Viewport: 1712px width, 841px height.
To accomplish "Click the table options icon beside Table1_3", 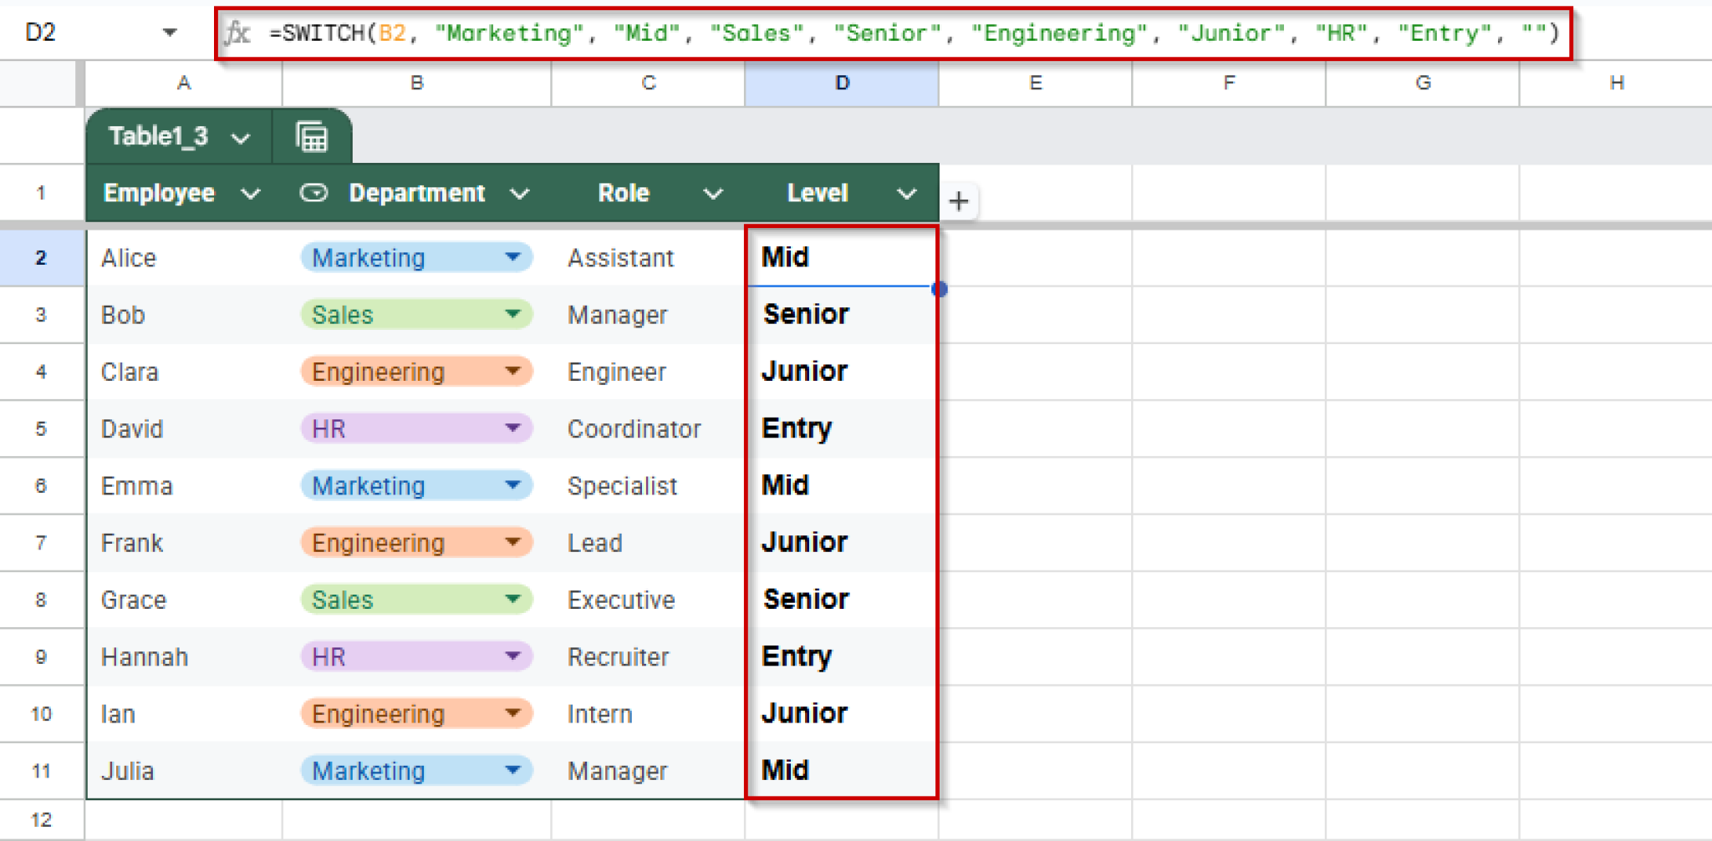I will 311,136.
